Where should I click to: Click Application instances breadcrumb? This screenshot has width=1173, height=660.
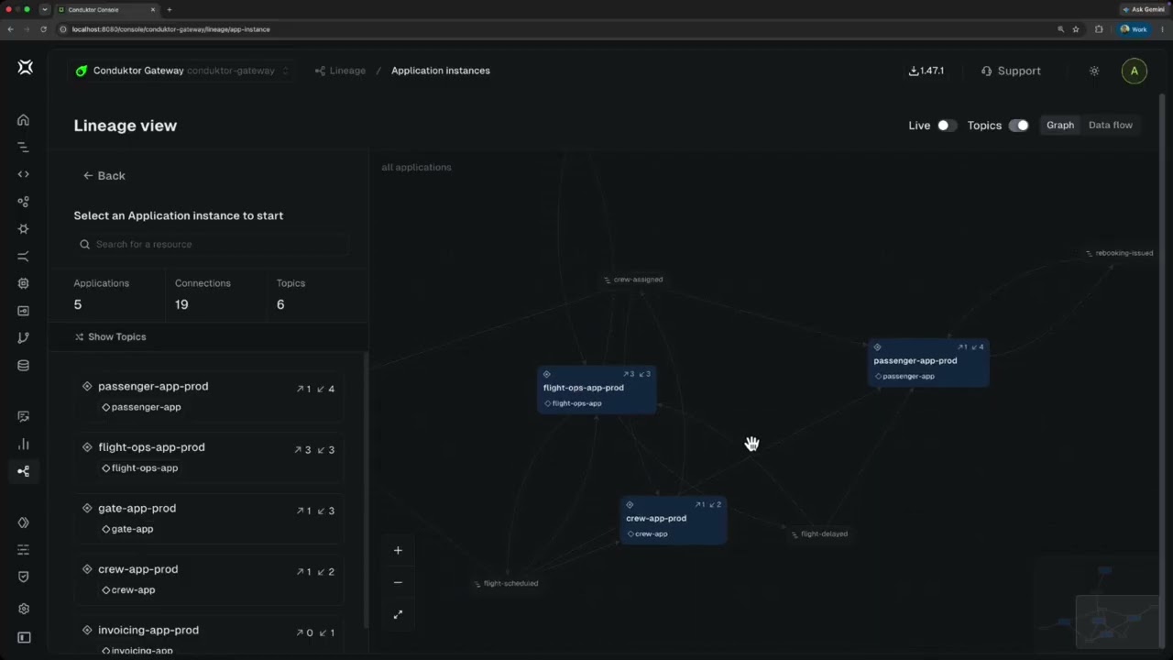441,71
